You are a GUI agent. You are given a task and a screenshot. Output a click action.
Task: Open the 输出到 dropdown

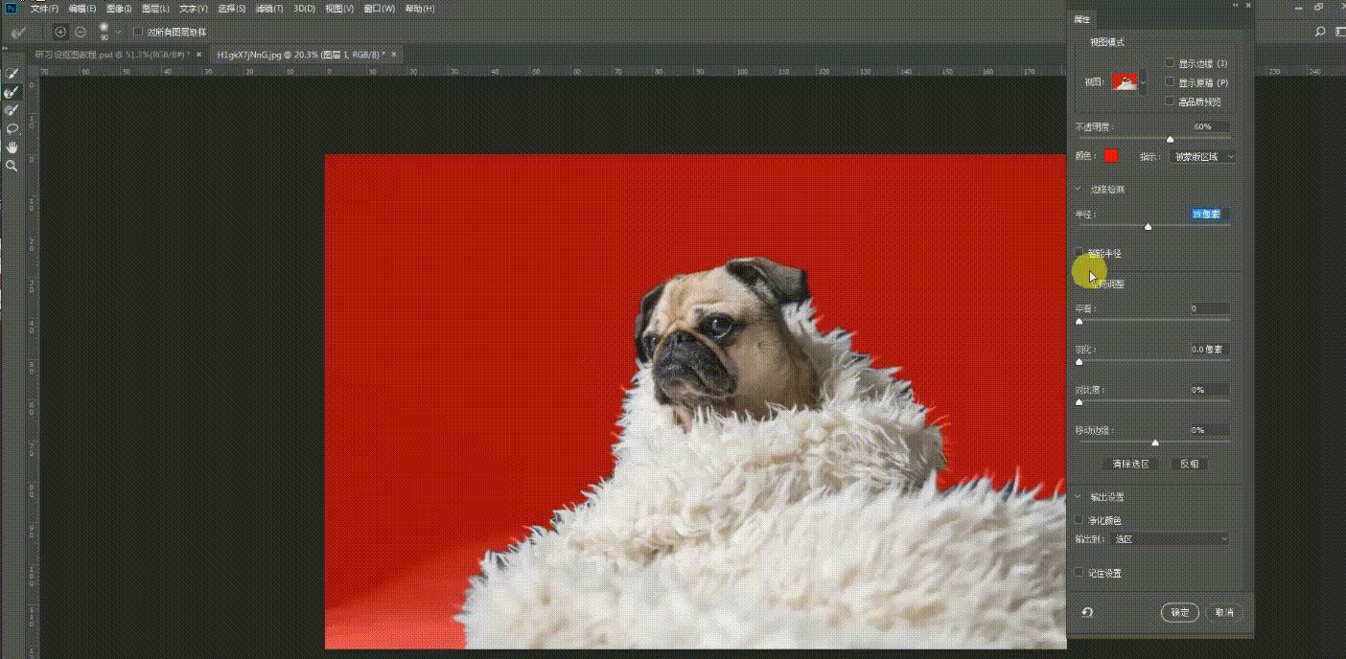point(1170,539)
